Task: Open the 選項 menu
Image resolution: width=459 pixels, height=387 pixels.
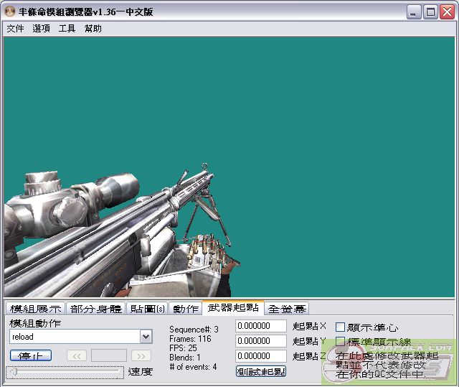Action: coord(41,29)
